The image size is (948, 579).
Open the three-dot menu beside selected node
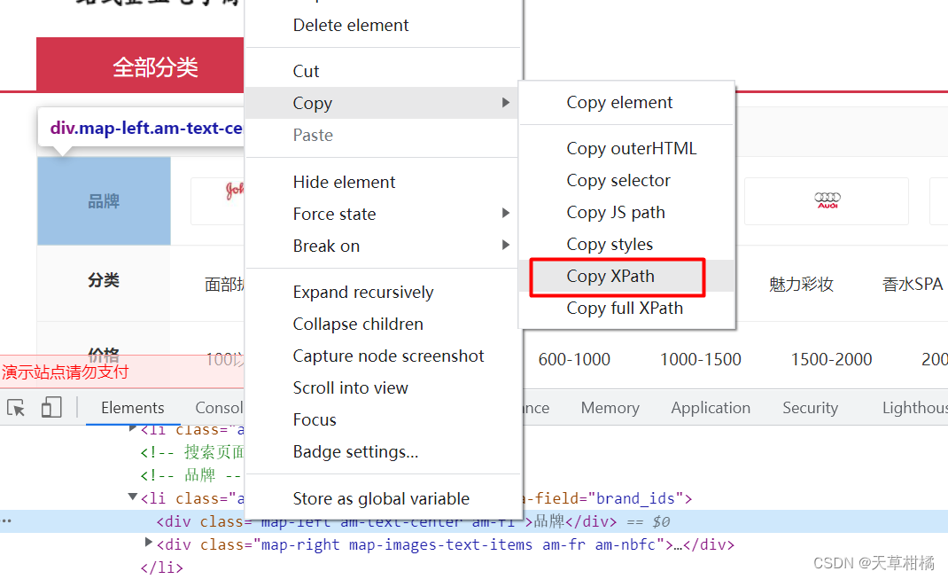coord(7,520)
